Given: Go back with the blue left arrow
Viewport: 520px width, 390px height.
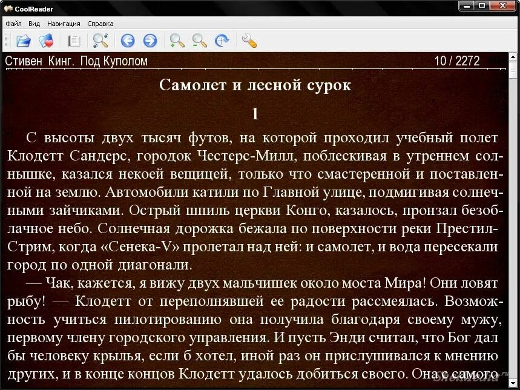Looking at the screenshot, I should click(128, 41).
